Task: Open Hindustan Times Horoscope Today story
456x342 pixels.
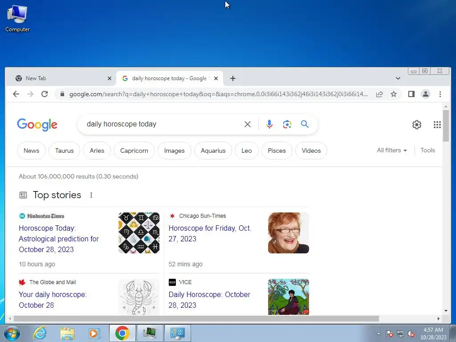Action: tap(59, 239)
